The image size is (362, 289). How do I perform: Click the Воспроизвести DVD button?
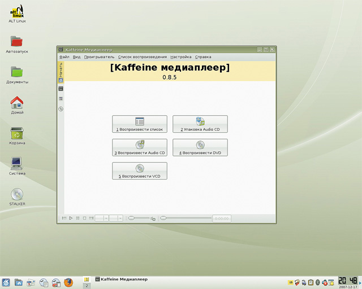tap(200, 147)
